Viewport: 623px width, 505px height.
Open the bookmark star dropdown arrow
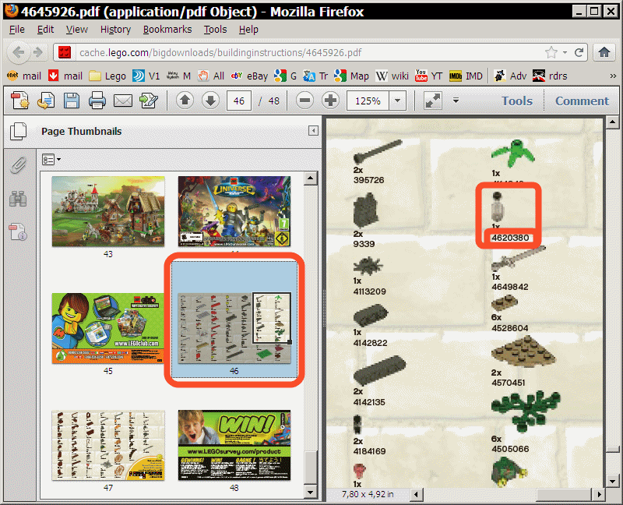pyautogui.click(x=565, y=52)
